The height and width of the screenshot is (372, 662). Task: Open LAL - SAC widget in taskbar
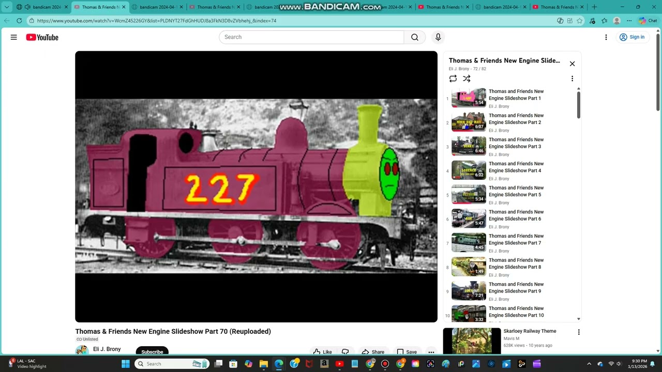coord(28,364)
